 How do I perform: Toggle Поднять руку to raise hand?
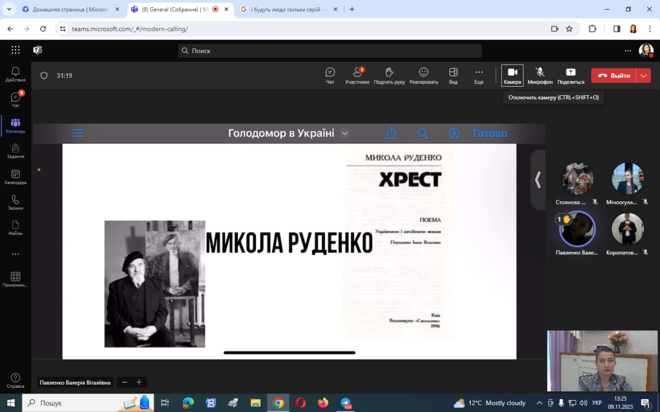(x=389, y=76)
